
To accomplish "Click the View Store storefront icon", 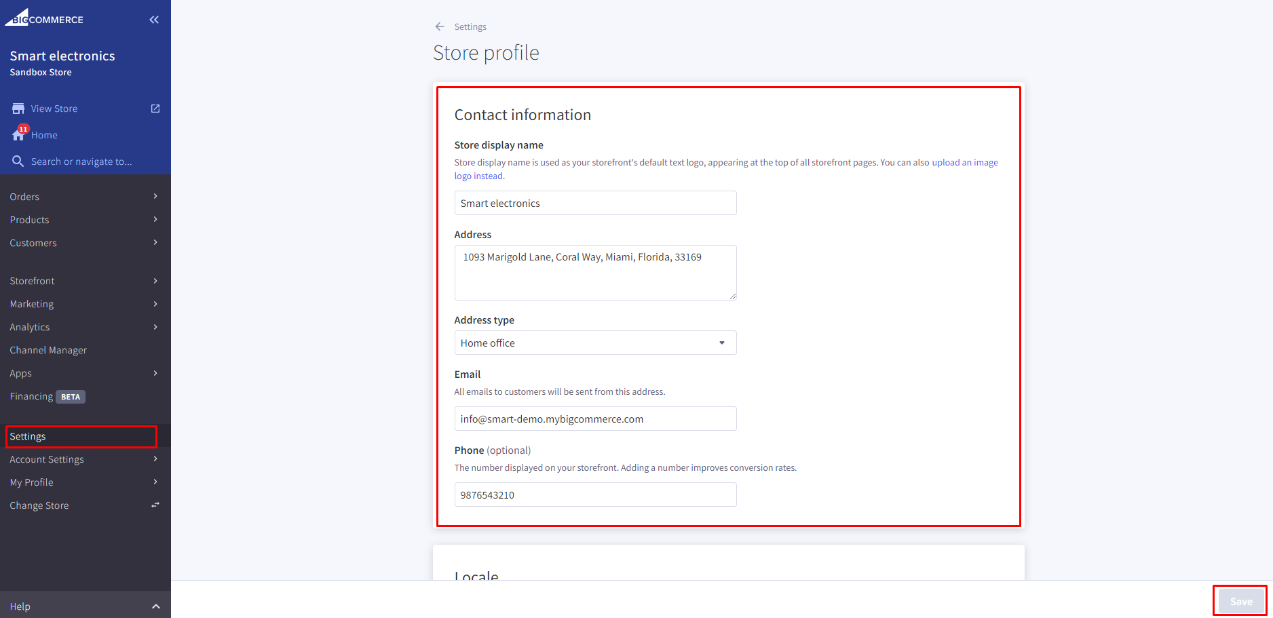I will (x=18, y=109).
